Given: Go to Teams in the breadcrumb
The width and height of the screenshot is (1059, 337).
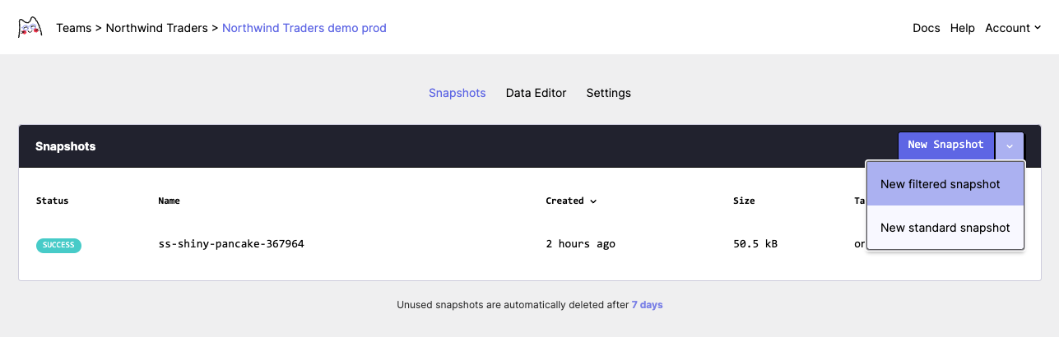Looking at the screenshot, I should 73,28.
